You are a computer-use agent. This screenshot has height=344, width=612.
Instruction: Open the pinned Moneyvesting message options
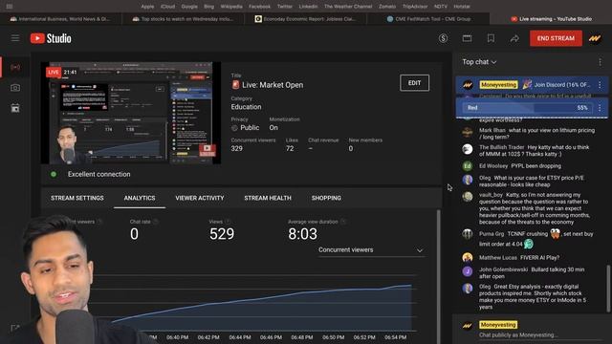[x=600, y=85]
